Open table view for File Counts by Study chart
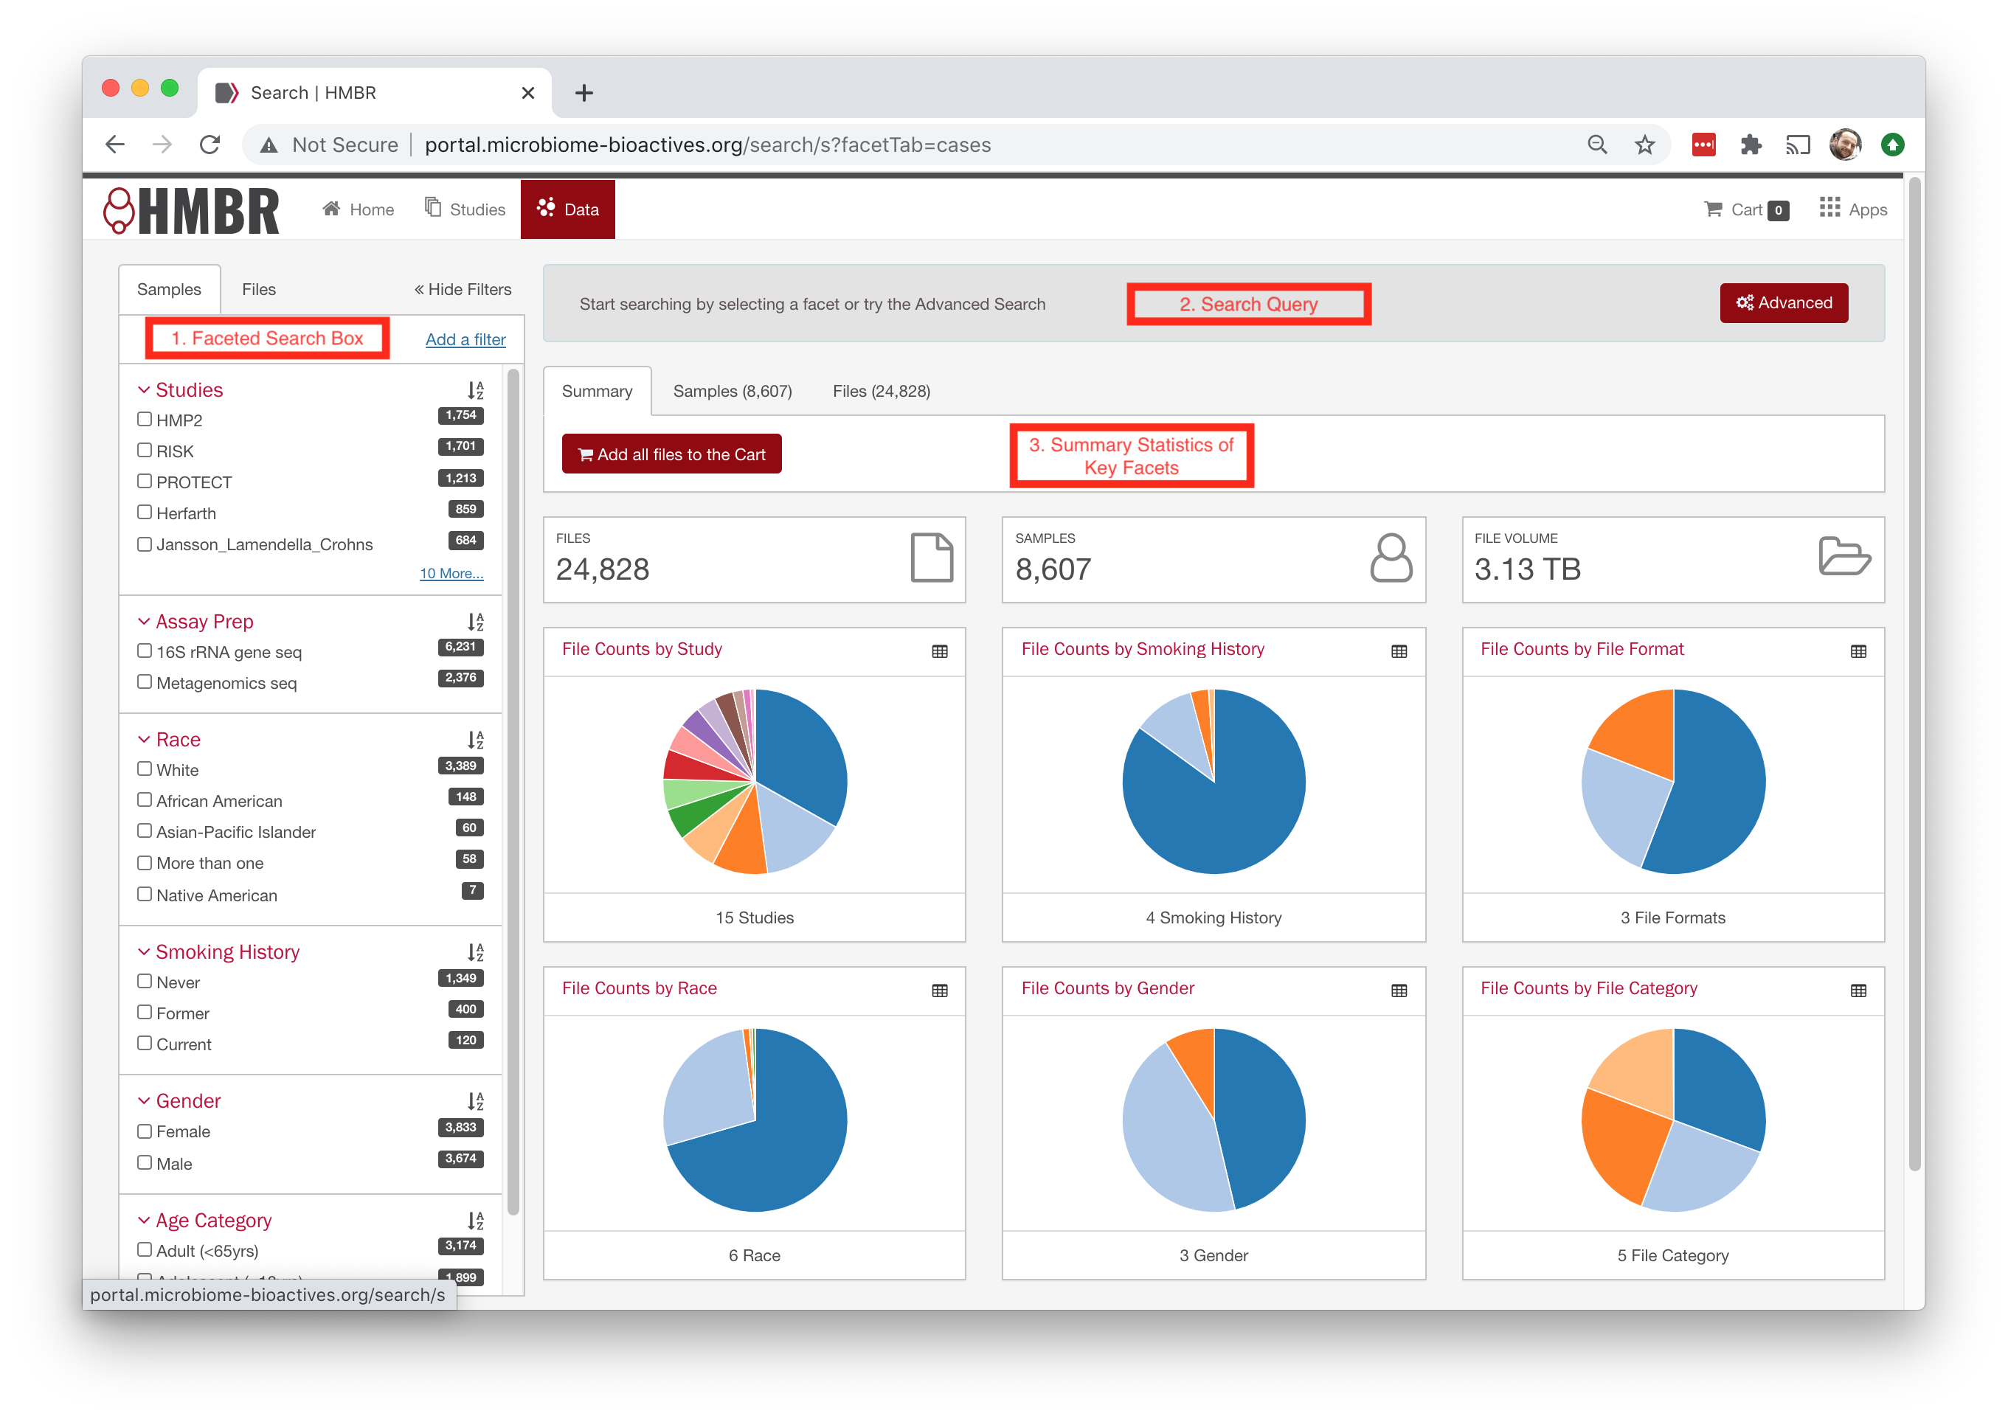Viewport: 2008px width, 1419px height. tap(939, 651)
